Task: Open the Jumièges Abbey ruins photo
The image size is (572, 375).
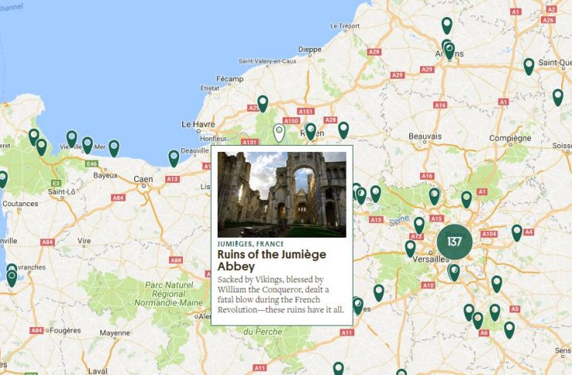Action: click(282, 194)
